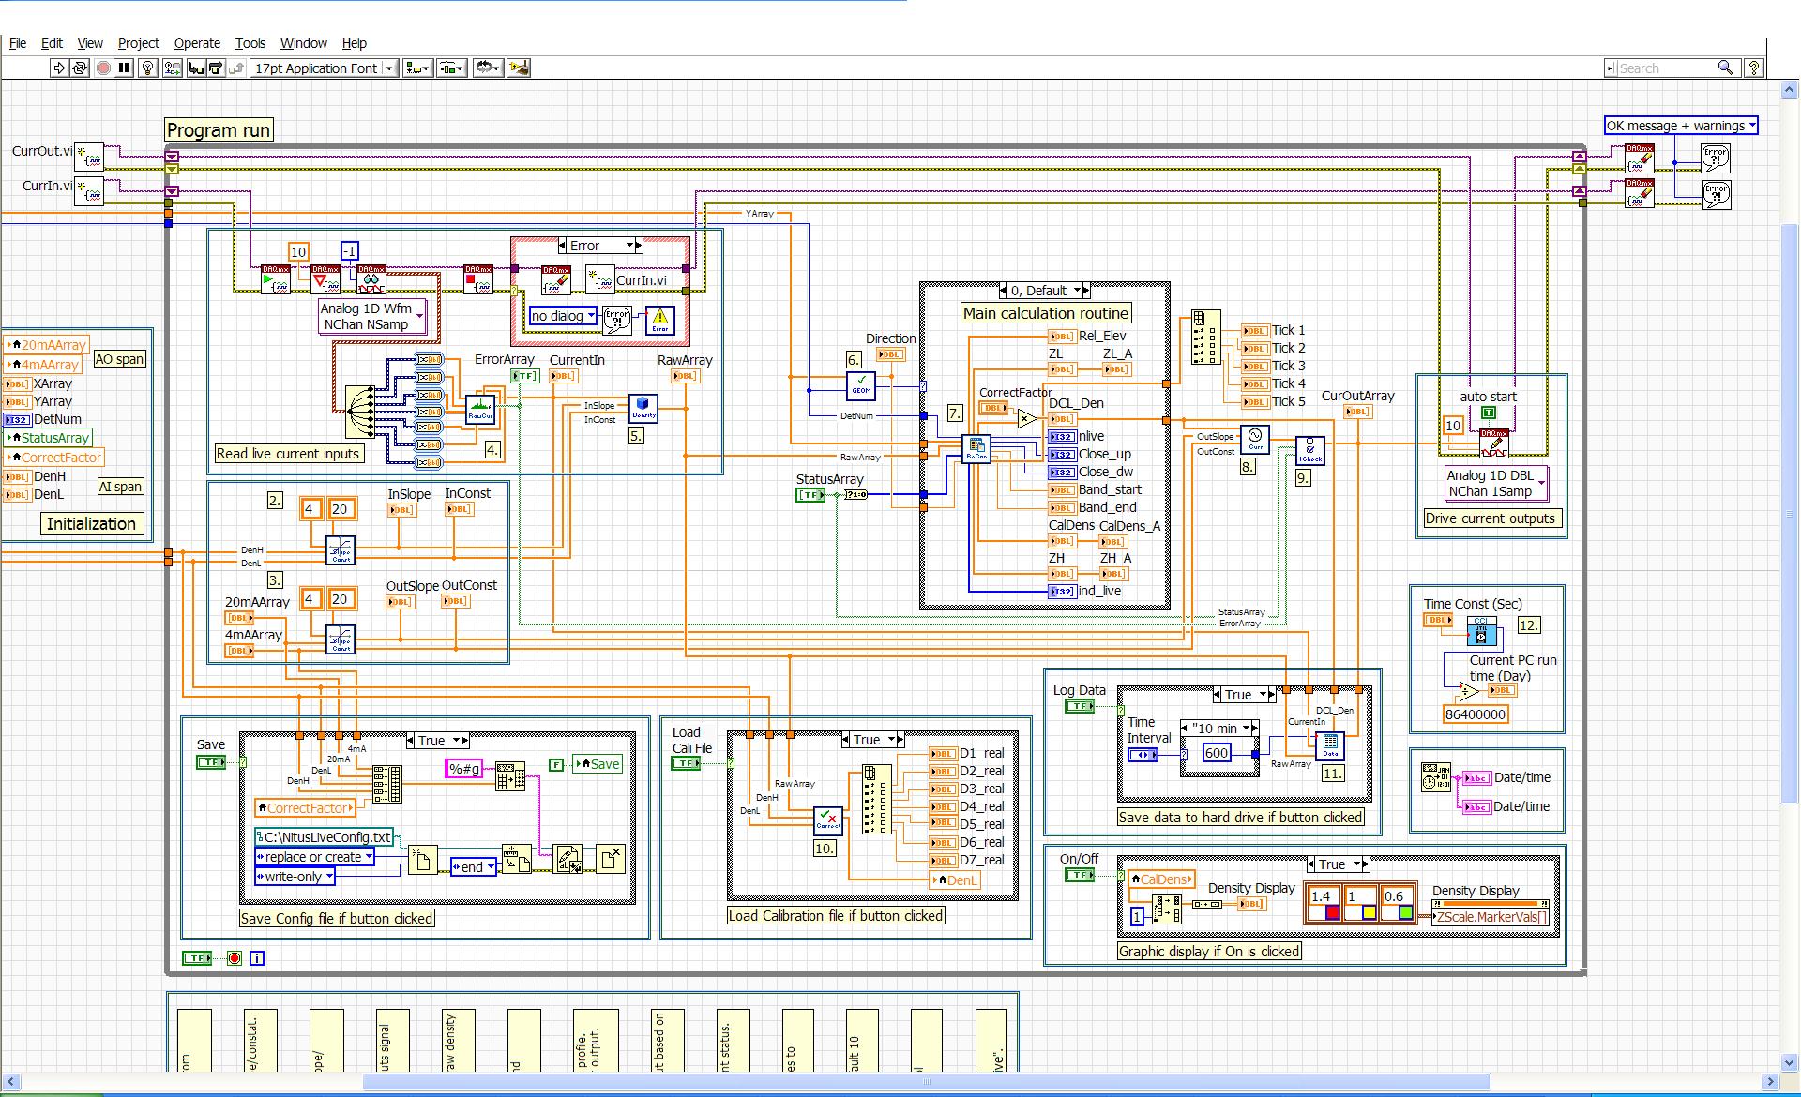Viewport: 1801px width, 1097px height.
Task: Select the blue loop iteration terminal
Action: tap(257, 958)
